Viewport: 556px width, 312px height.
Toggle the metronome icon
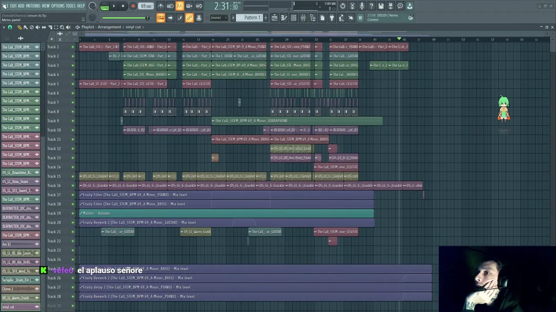(160, 6)
